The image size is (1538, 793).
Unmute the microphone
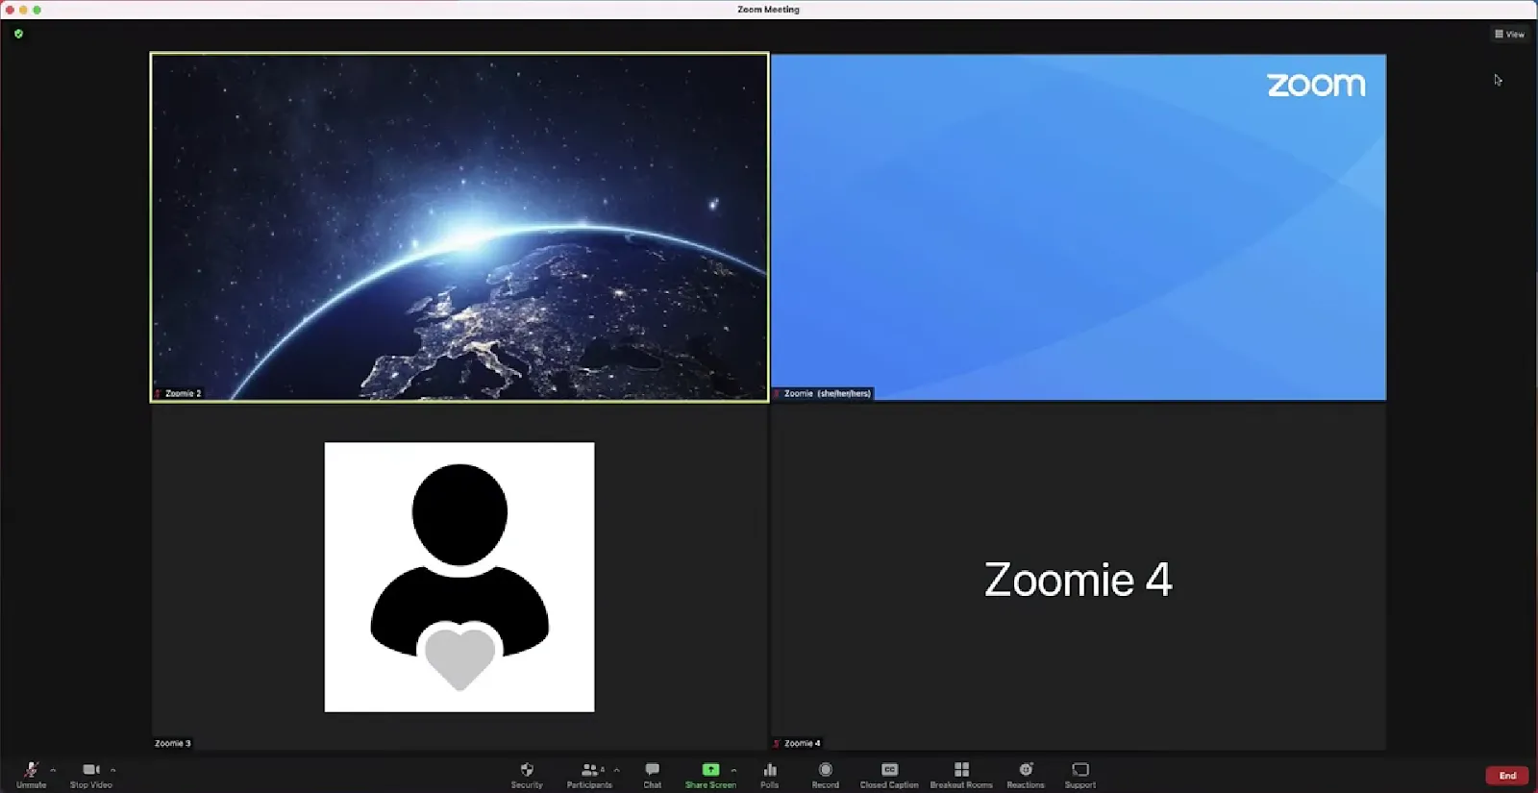click(31, 775)
